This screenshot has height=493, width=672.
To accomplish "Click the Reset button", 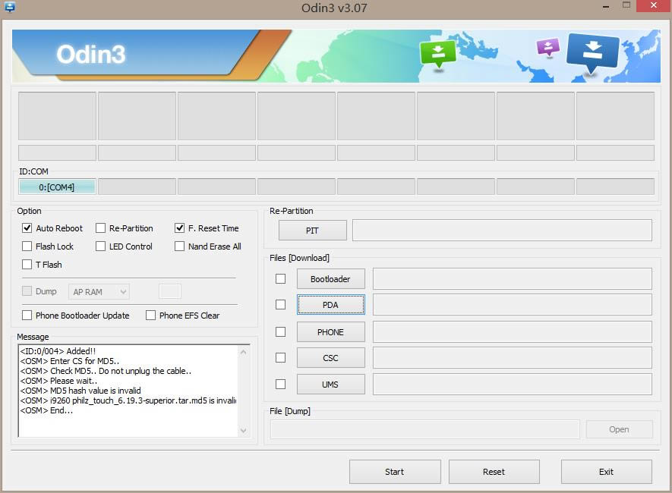I will (x=494, y=472).
